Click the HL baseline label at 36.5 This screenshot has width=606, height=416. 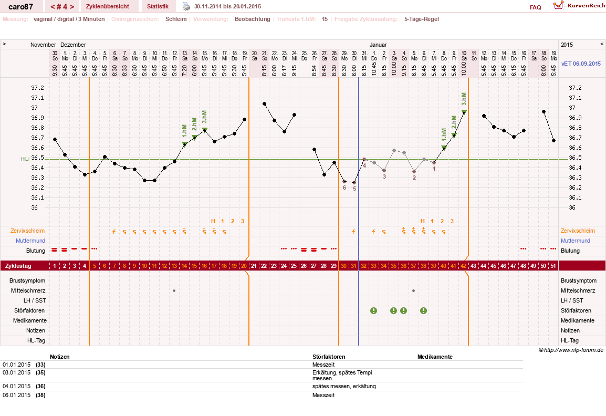[25, 159]
